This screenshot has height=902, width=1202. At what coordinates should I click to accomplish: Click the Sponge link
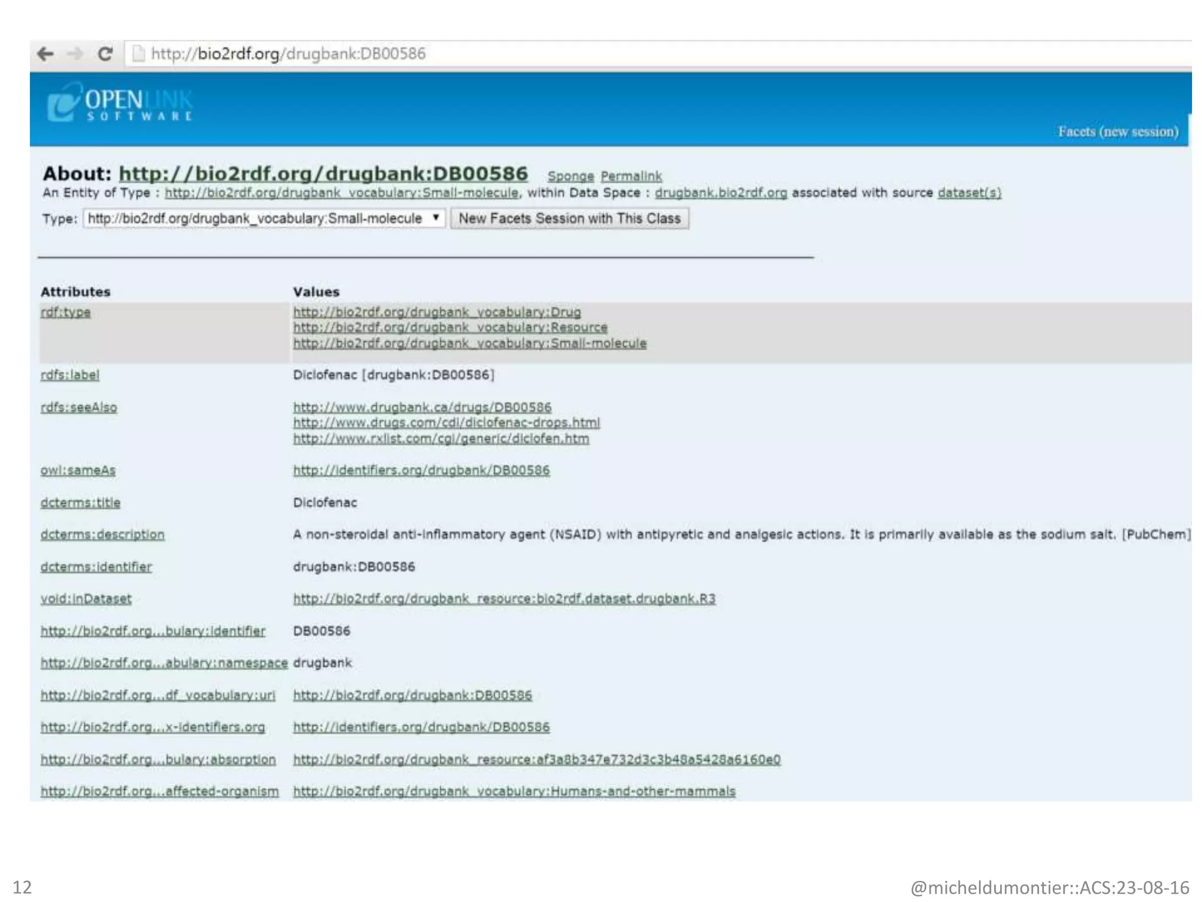tap(570, 176)
